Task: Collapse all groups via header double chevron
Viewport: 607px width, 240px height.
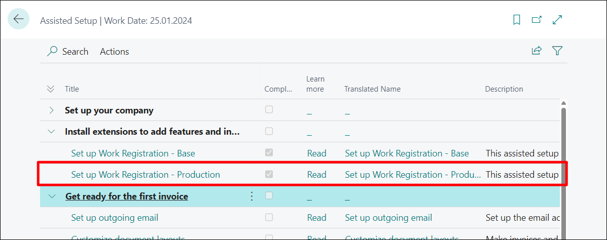Action: point(50,89)
